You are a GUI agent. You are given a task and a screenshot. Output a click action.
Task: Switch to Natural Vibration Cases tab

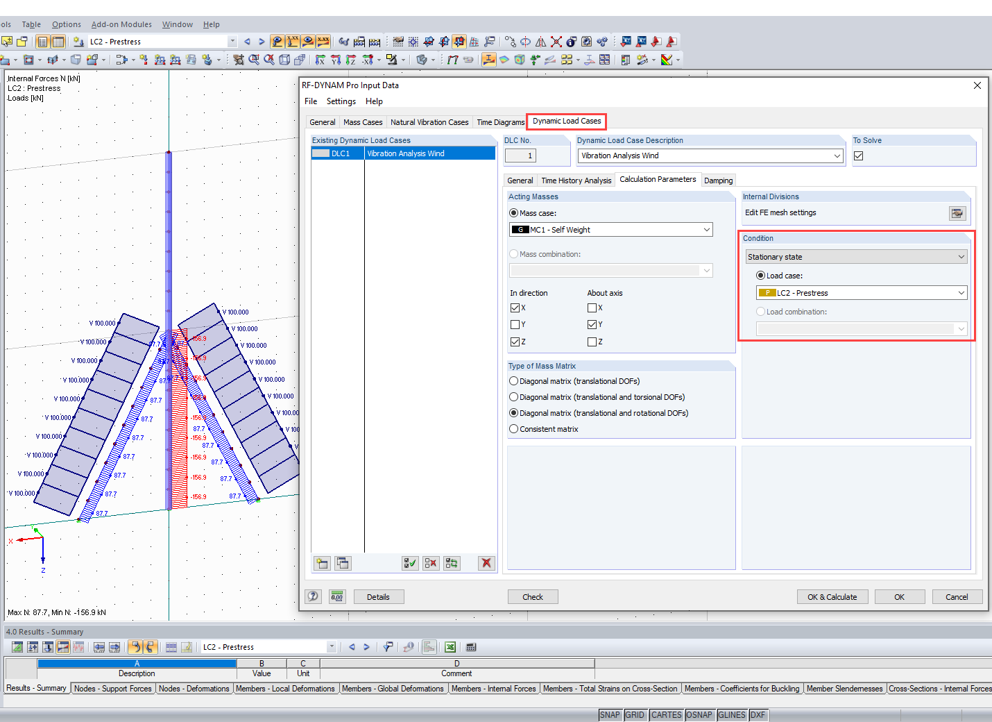(x=429, y=122)
